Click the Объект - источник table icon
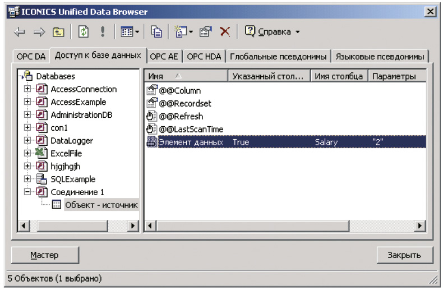 (x=57, y=205)
